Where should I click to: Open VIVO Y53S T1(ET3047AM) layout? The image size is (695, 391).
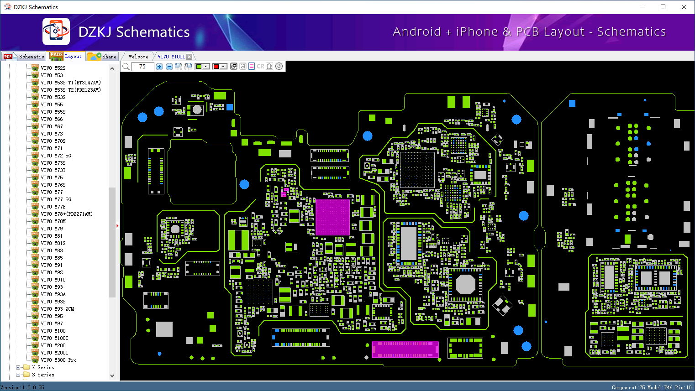71,83
